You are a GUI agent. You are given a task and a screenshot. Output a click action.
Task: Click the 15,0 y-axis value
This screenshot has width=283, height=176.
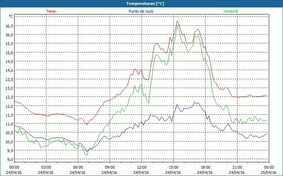[9, 52]
